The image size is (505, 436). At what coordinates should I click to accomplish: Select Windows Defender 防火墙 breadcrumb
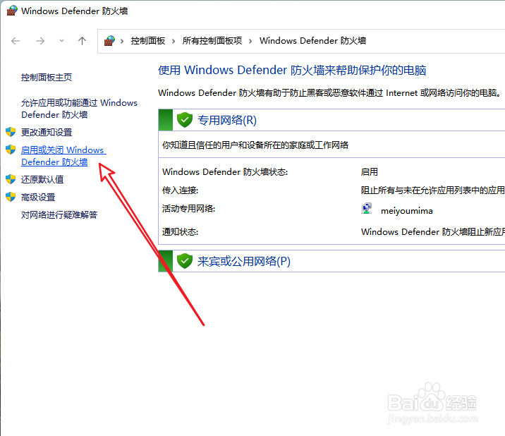[x=312, y=41]
